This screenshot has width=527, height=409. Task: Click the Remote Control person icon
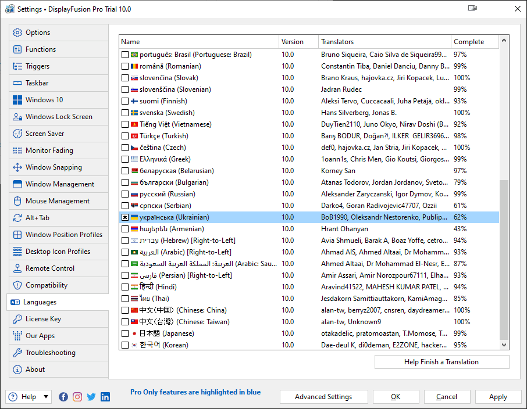coord(17,268)
